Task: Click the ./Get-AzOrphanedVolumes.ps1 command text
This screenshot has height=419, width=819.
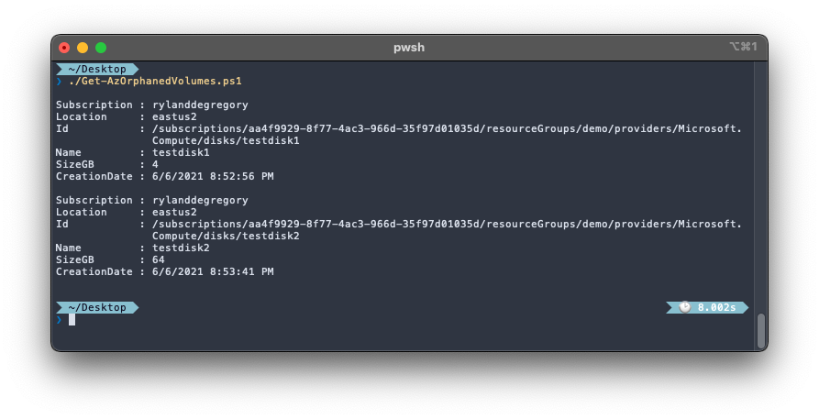Action: coord(155,81)
